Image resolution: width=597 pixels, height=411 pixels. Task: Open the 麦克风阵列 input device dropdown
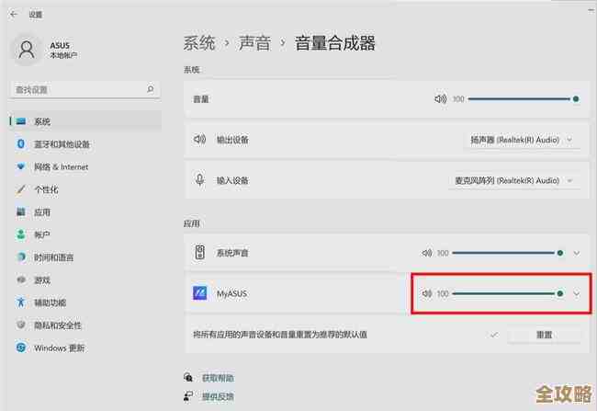coord(514,180)
